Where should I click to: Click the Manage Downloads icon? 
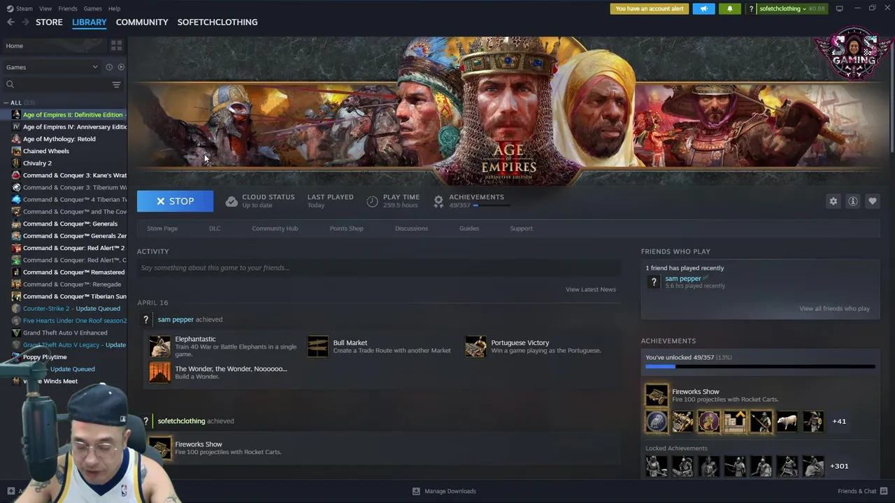click(x=416, y=491)
